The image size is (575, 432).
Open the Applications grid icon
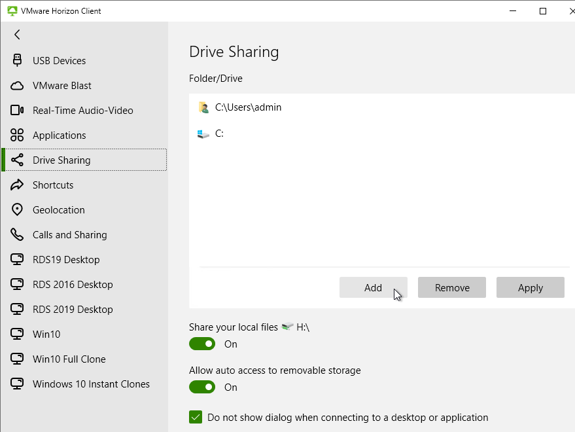[17, 135]
